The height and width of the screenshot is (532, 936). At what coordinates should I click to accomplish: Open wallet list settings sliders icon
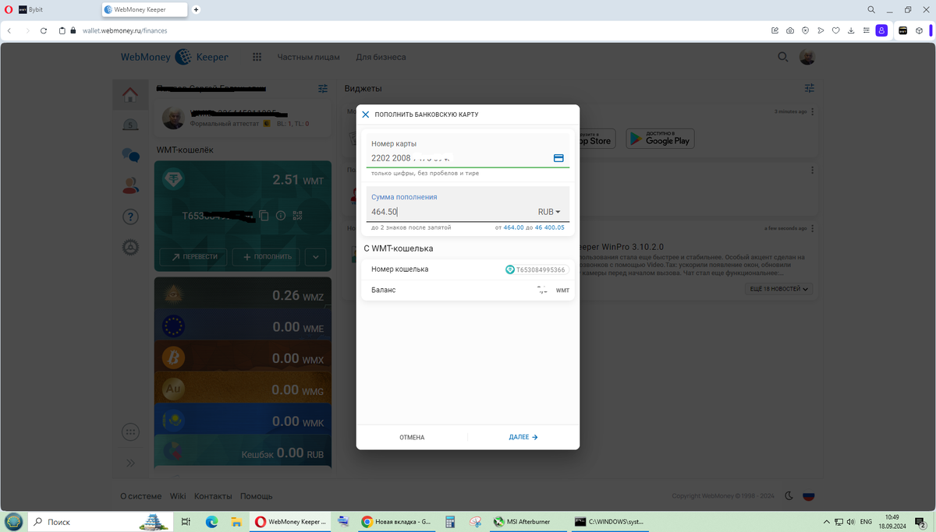[323, 89]
